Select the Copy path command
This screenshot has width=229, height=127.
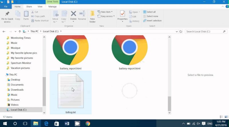click(38, 16)
